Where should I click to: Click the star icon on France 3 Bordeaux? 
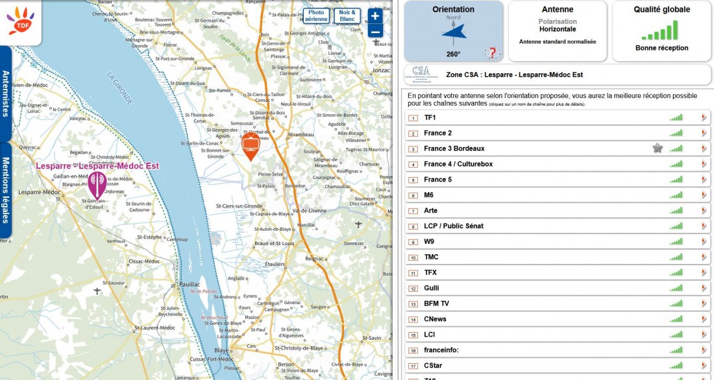pyautogui.click(x=657, y=148)
